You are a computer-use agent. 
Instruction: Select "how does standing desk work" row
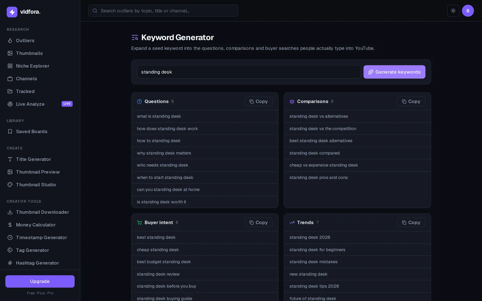tap(205, 129)
